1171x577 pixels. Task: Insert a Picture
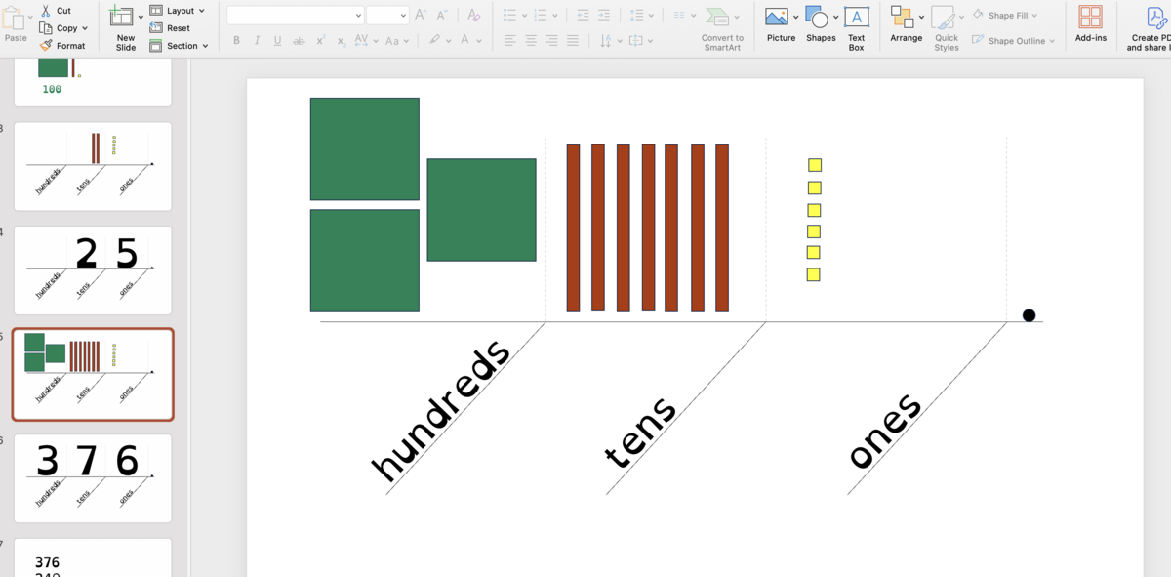781,24
